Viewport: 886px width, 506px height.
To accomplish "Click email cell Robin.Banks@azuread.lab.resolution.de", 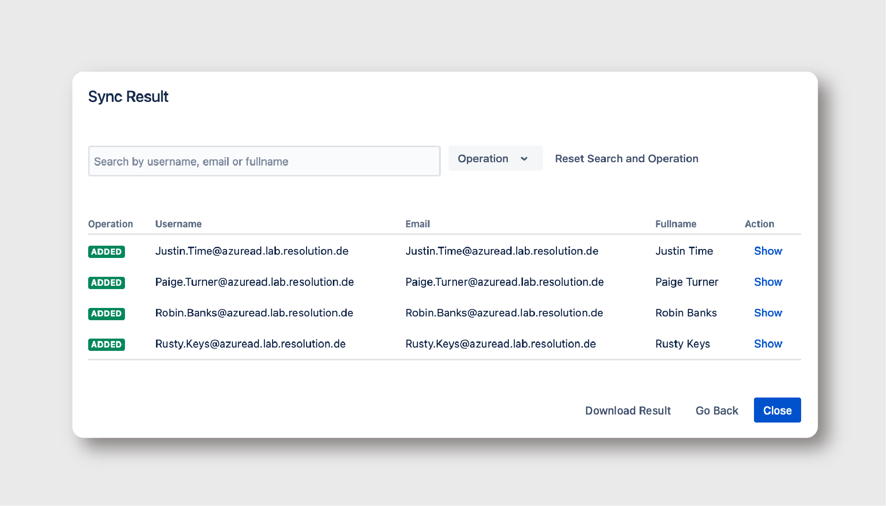I will (x=504, y=313).
